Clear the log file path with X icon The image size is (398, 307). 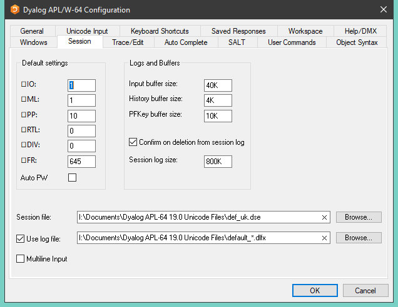[324, 238]
